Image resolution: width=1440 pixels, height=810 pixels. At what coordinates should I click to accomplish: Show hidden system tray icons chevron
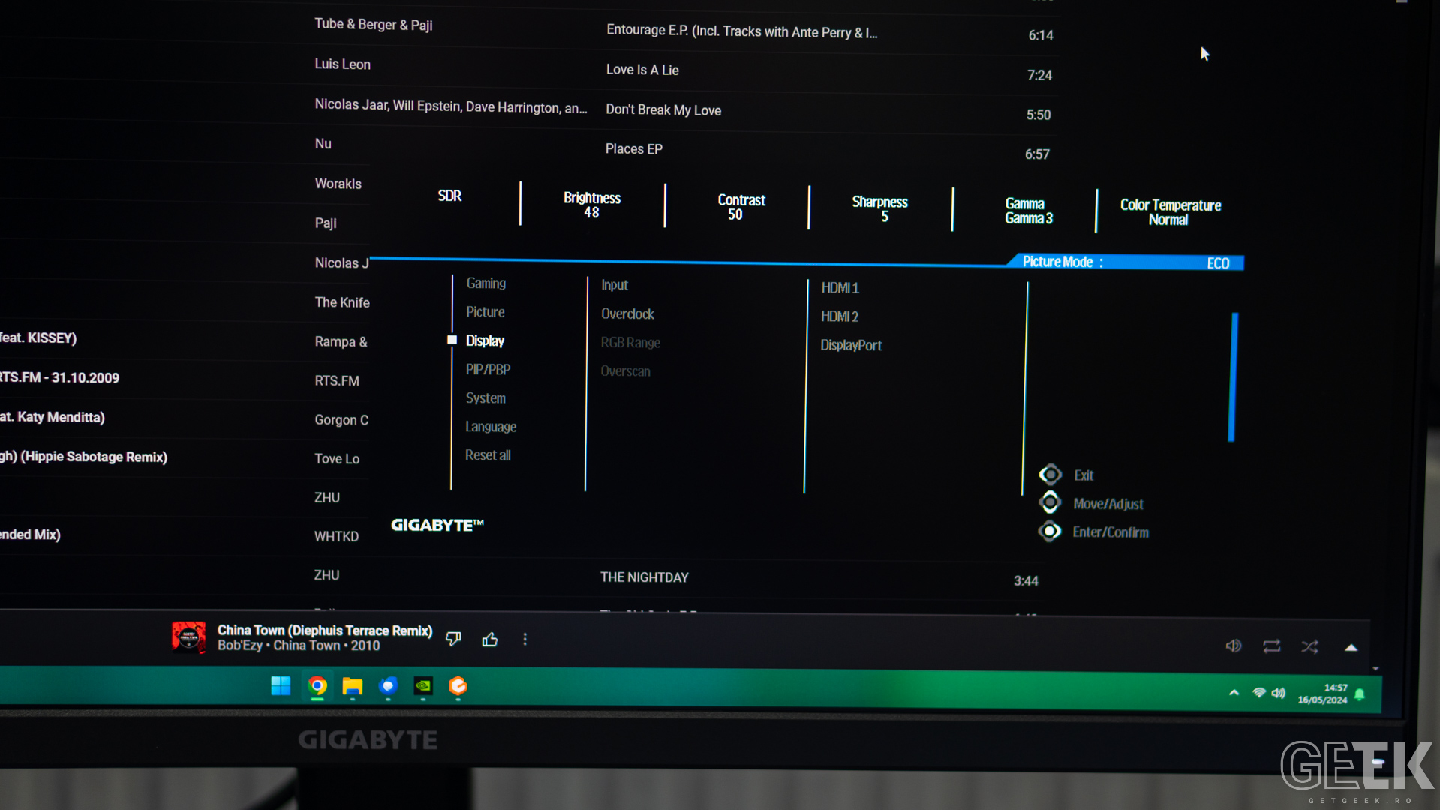pos(1234,693)
